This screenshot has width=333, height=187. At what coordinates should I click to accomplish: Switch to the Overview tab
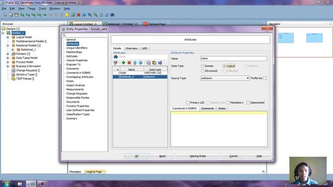tap(132, 48)
